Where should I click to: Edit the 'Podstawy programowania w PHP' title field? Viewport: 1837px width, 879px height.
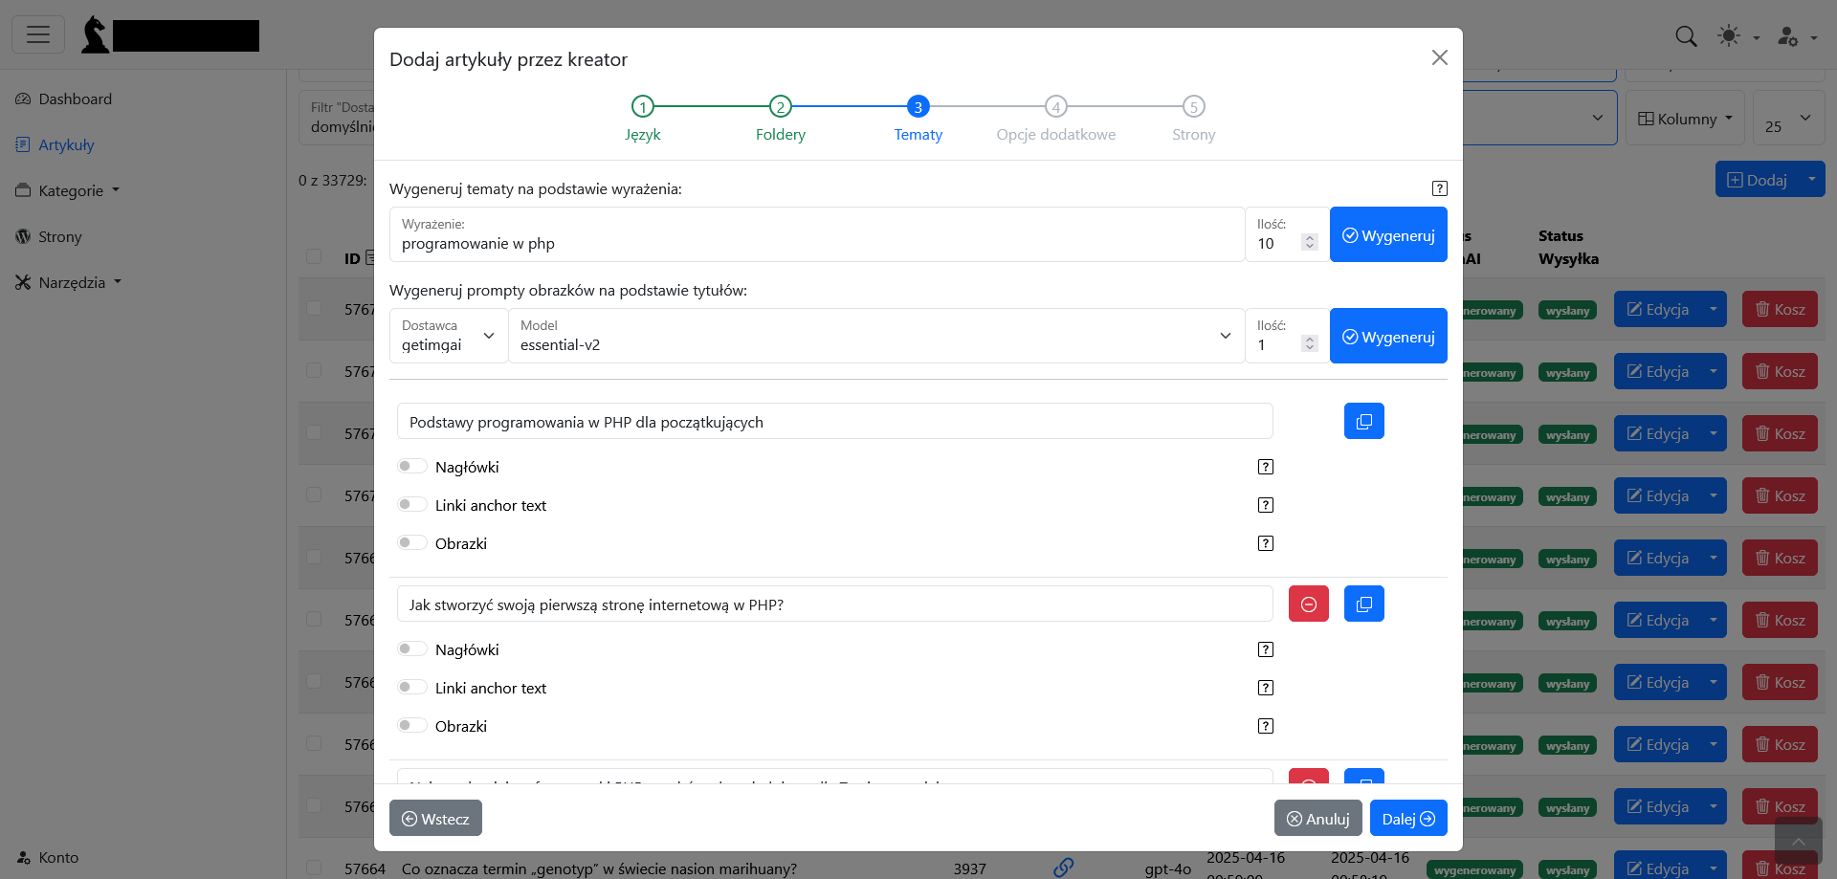[x=834, y=422]
